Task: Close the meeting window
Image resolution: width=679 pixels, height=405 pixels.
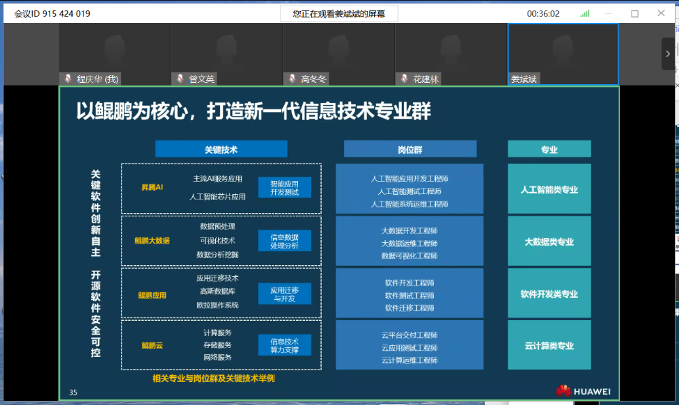Action: 661,14
